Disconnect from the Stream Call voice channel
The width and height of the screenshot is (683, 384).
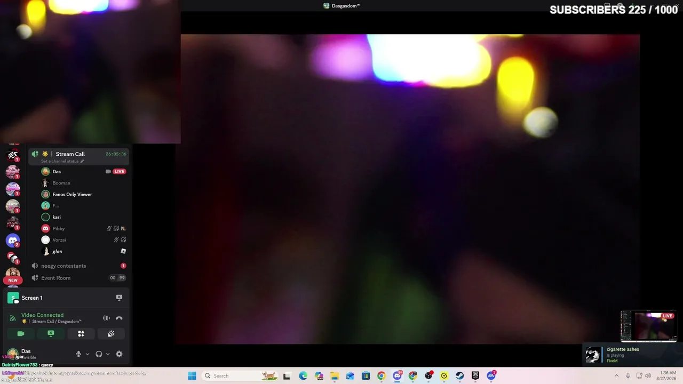(x=119, y=318)
